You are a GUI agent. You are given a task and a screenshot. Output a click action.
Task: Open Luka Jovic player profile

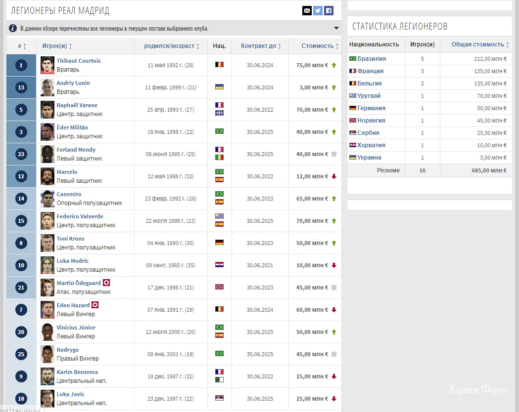70,394
